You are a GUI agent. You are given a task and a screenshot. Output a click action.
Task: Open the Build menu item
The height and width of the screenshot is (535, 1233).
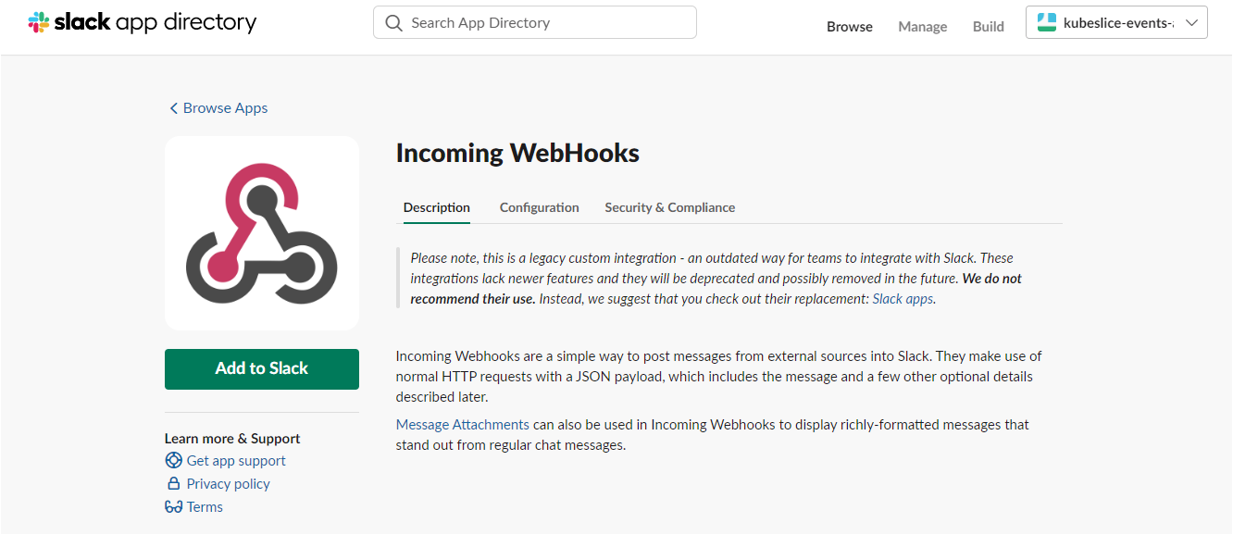click(989, 27)
